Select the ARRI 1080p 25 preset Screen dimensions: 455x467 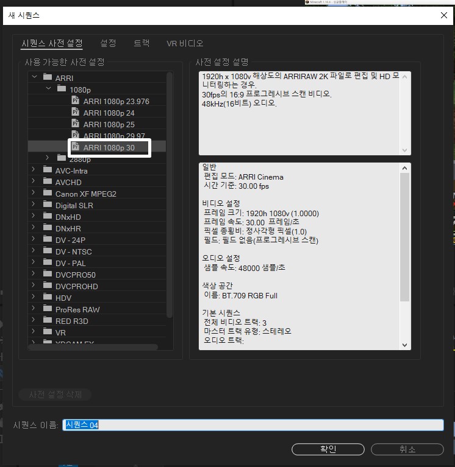[x=109, y=124]
